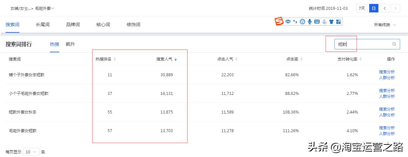The image size is (408, 157).
Task: Expand the 所有终端 dropdown
Action: coord(385,25)
